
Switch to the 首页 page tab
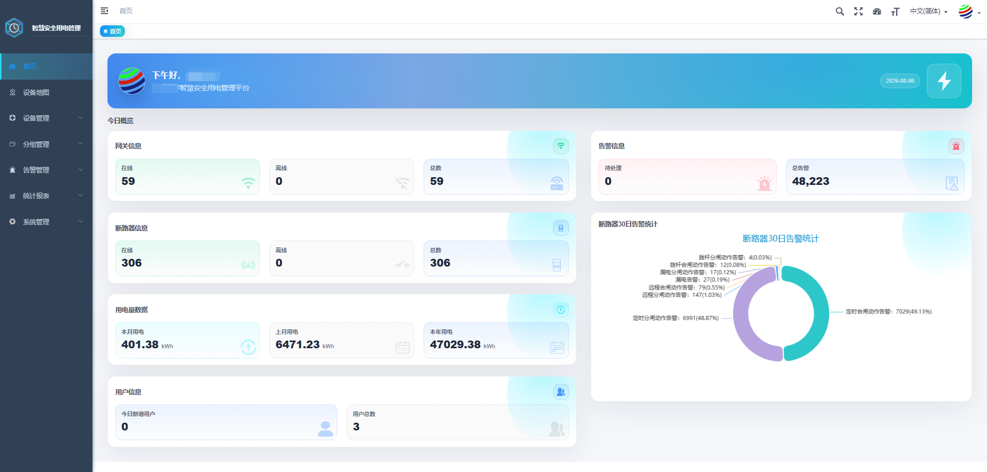tap(112, 31)
